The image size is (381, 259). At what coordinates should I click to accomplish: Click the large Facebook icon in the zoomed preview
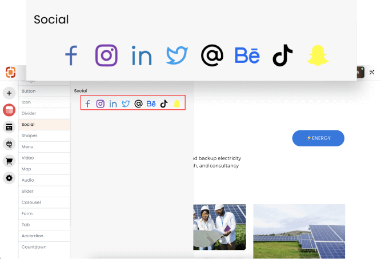pyautogui.click(x=71, y=55)
